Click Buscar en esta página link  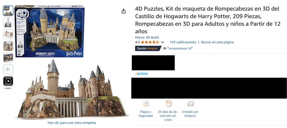click(x=217, y=42)
